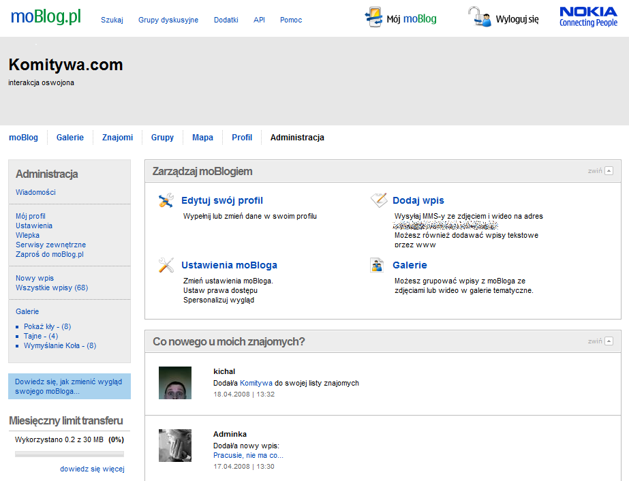629x481 pixels.
Task: View Wszystkie wpisy (68)
Action: (52, 288)
